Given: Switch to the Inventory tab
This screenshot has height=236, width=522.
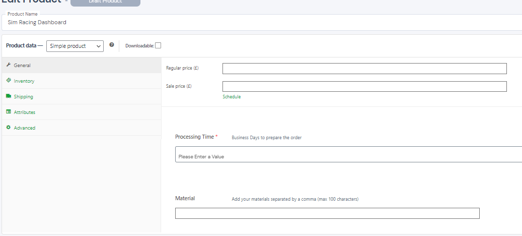Looking at the screenshot, I should tap(82, 81).
